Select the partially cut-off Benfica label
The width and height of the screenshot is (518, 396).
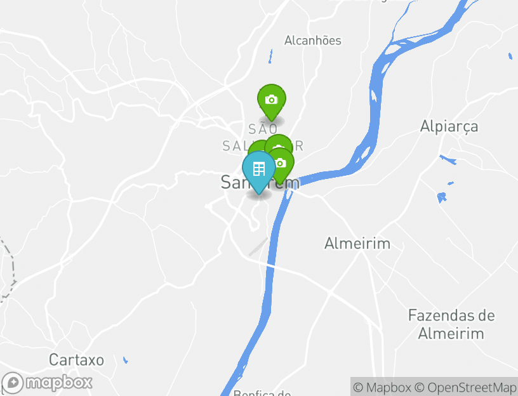click(262, 393)
